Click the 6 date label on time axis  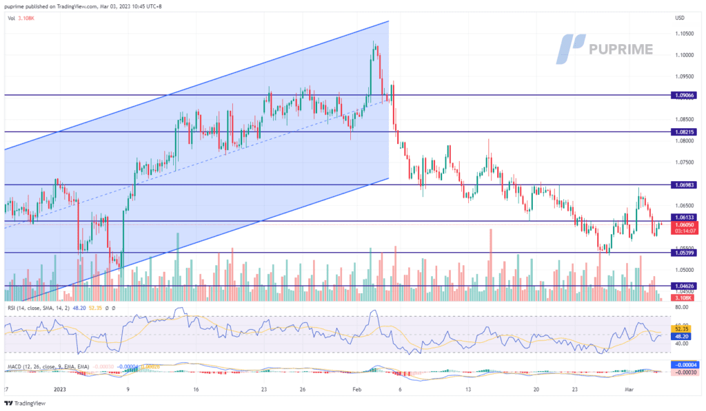400,390
